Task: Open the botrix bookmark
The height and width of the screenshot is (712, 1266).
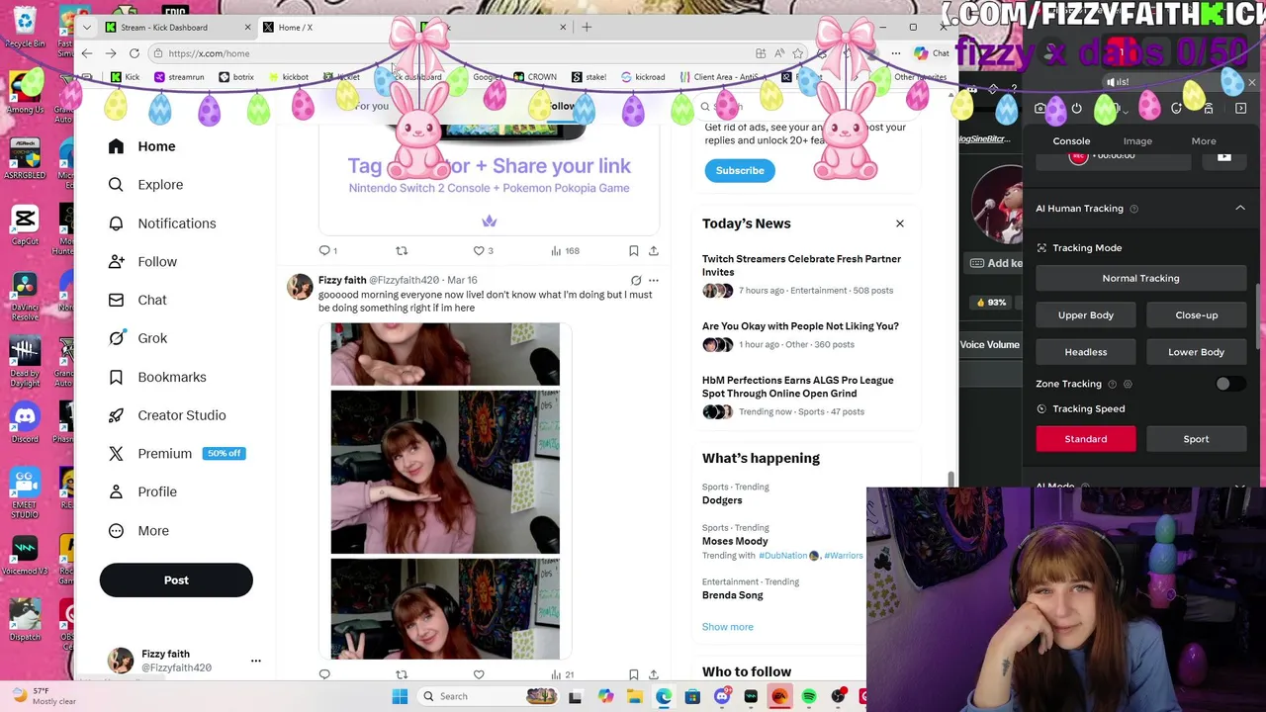Action: 236,77
